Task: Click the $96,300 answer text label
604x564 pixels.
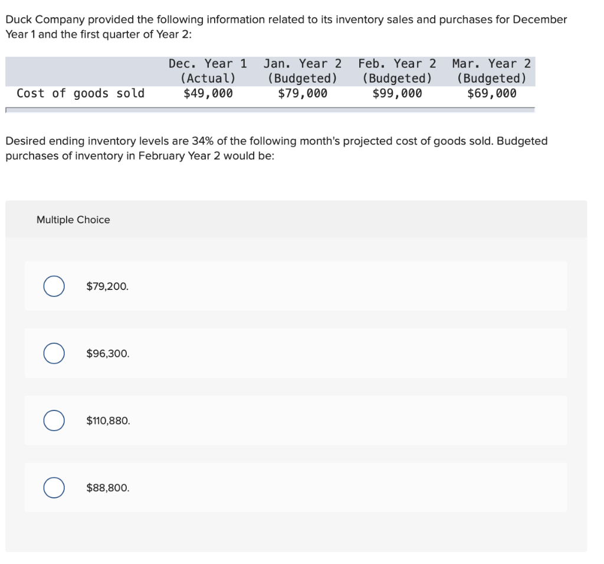Action: click(x=108, y=354)
